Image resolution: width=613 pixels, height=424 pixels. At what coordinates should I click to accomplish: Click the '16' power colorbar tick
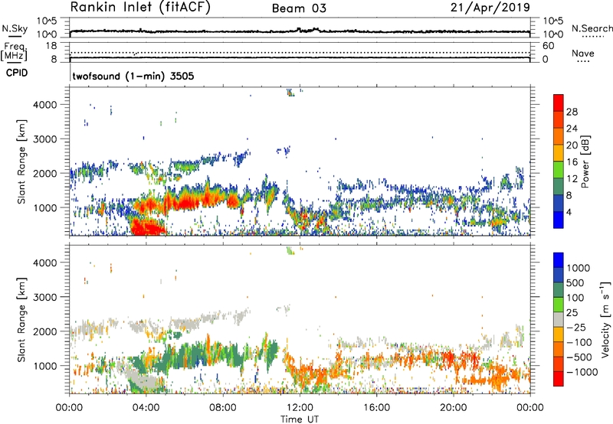click(572, 162)
